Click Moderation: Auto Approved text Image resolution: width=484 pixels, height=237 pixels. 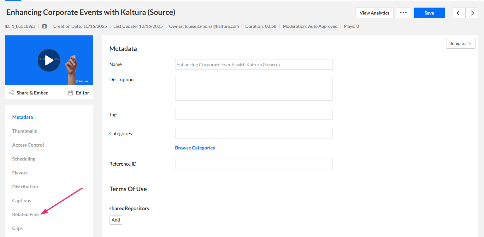[x=310, y=27]
